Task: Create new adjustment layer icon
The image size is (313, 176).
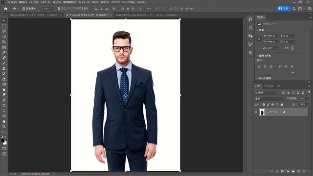Action: click(x=288, y=171)
